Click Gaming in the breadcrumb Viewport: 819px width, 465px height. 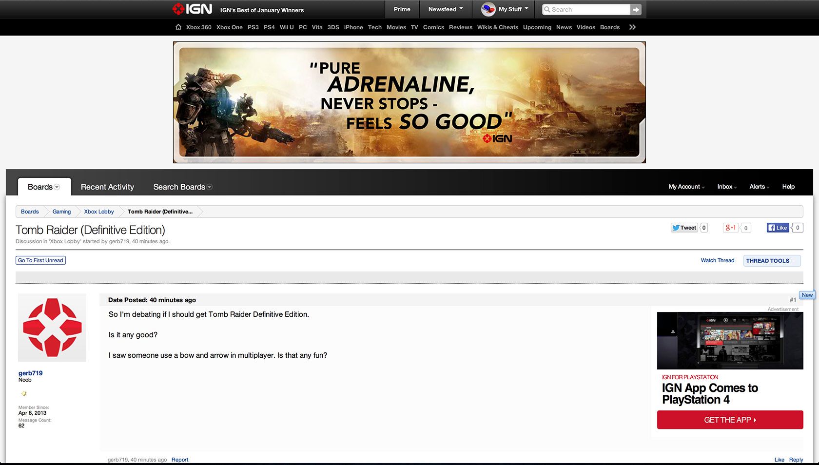pos(61,212)
